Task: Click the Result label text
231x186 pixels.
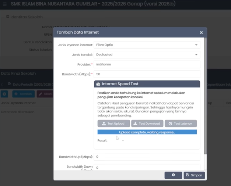Action: click(x=102, y=140)
